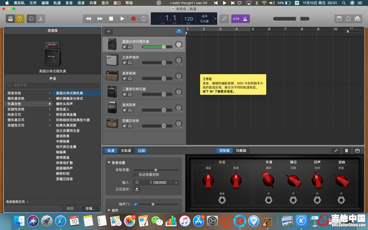Screen dimensions: 368x230
Task: Open 电吉他和贝司 breadcrumb chevron
Action: [x=28, y=202]
